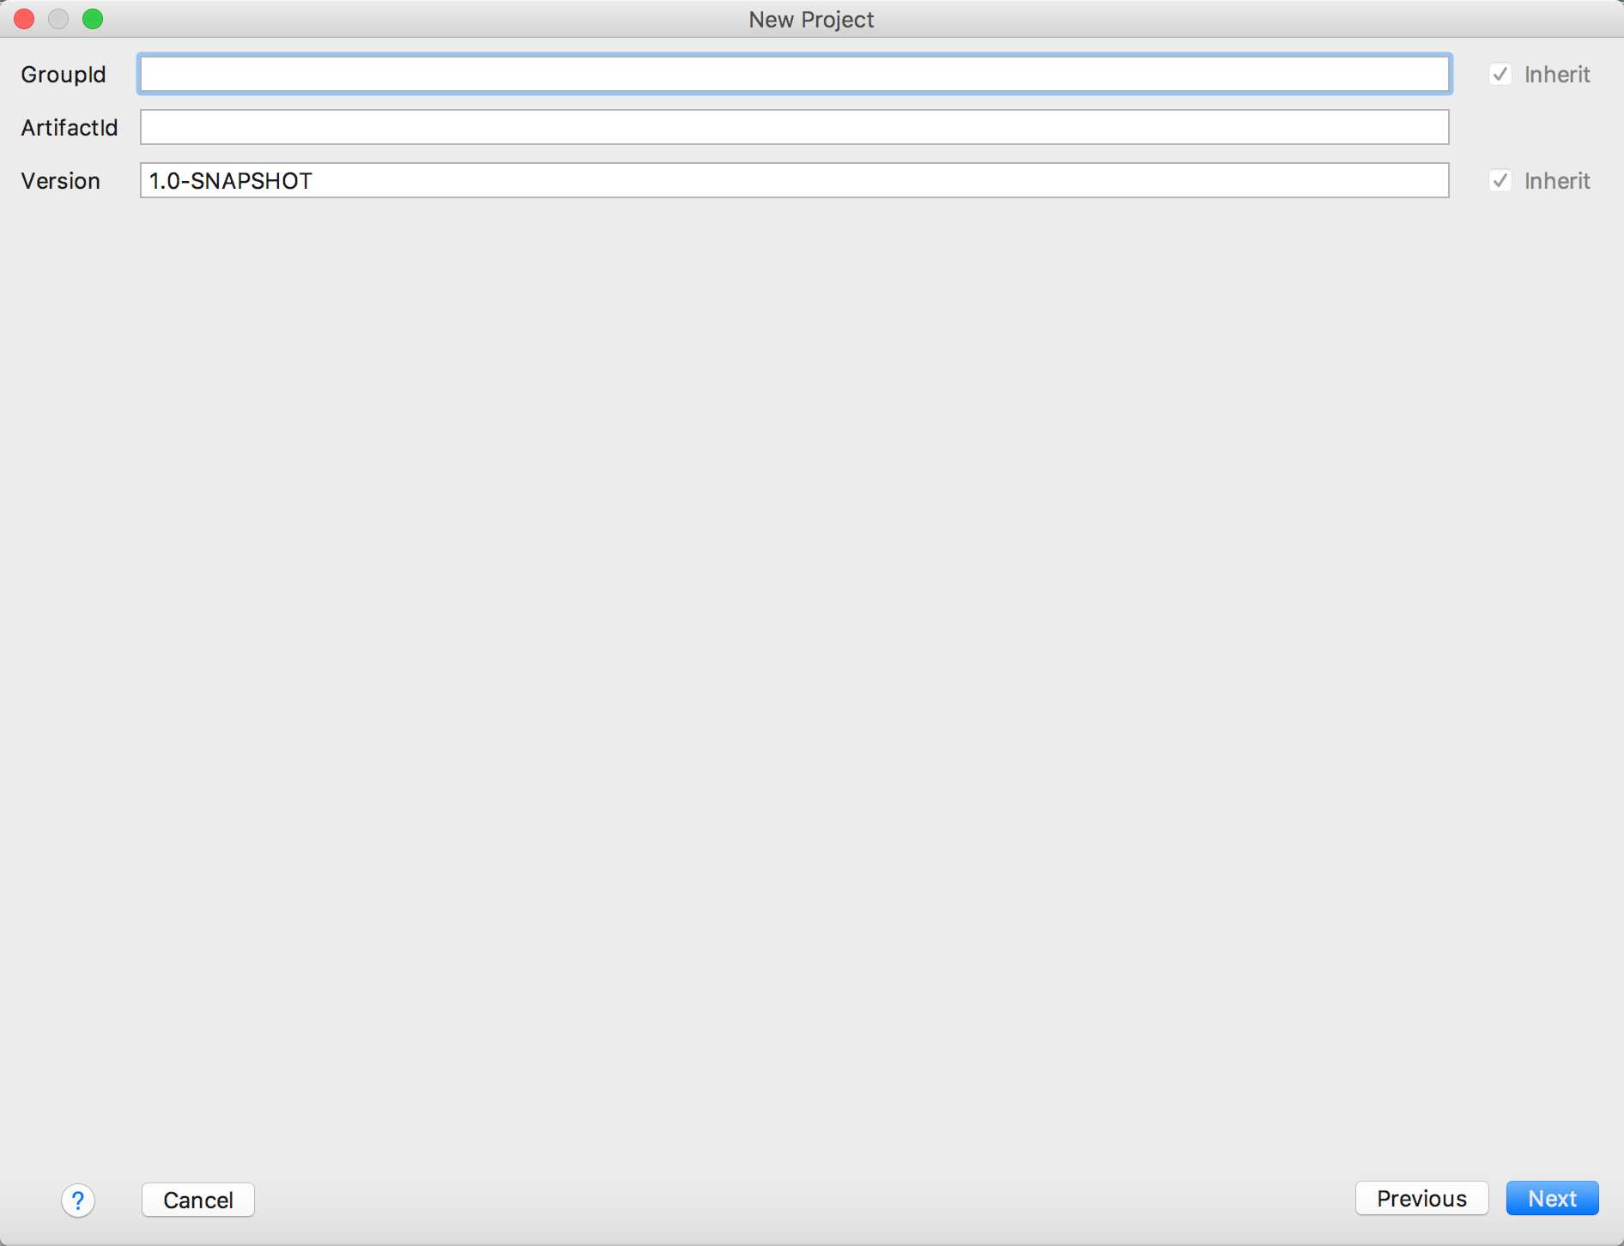This screenshot has width=1624, height=1246.
Task: Go back with the Previous button
Action: click(x=1421, y=1198)
